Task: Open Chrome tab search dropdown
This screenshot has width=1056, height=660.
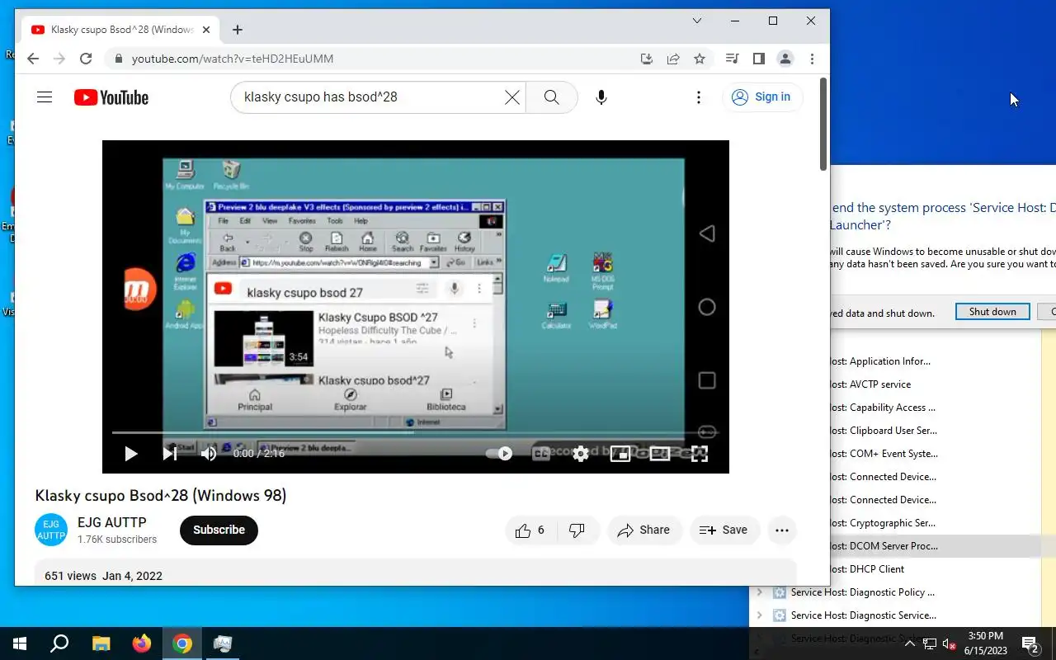Action: point(697,21)
